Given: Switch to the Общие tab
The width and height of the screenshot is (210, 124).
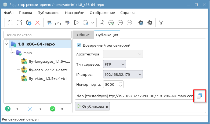Looking at the screenshot, I should point(83,35).
